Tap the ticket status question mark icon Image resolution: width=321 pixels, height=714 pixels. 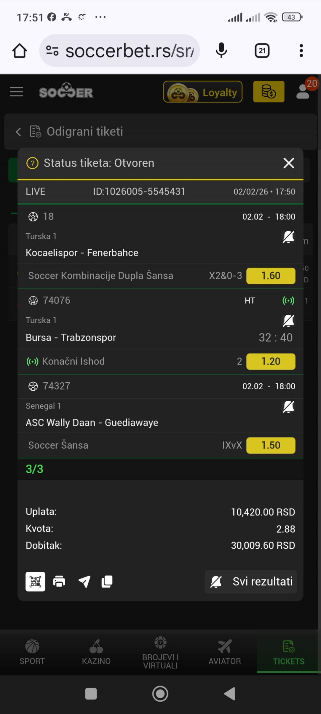coord(32,163)
